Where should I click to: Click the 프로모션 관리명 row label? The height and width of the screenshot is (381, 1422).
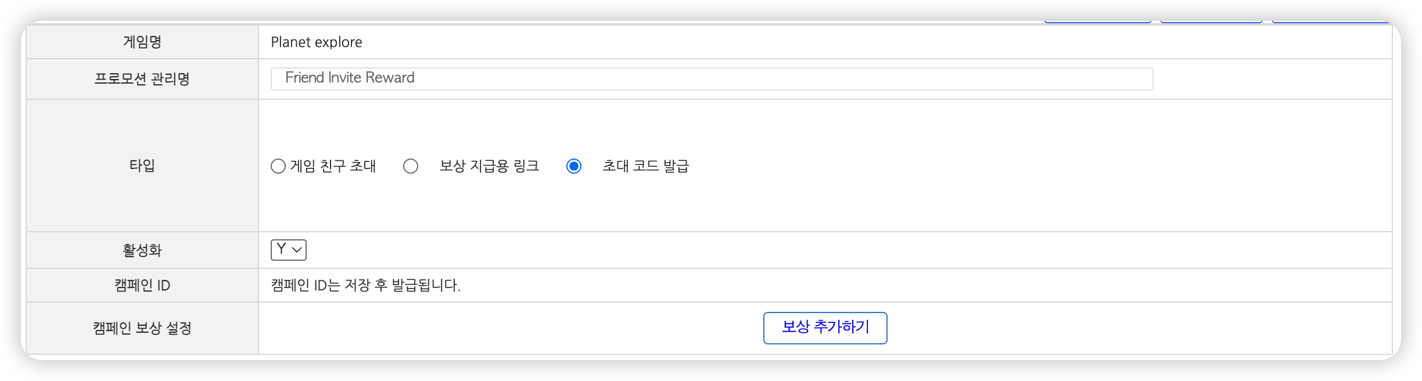(142, 78)
